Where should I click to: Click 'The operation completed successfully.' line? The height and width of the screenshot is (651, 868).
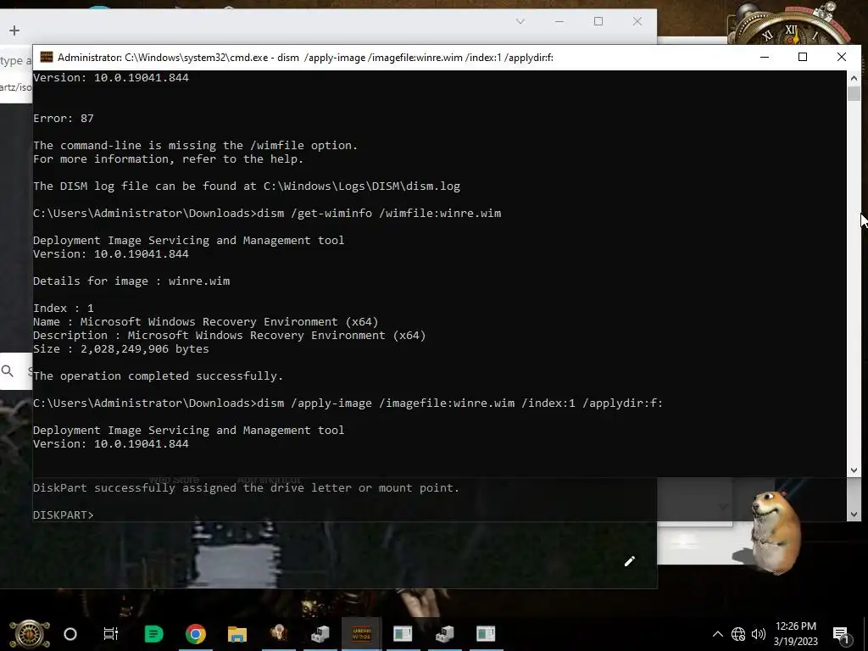pyautogui.click(x=158, y=376)
